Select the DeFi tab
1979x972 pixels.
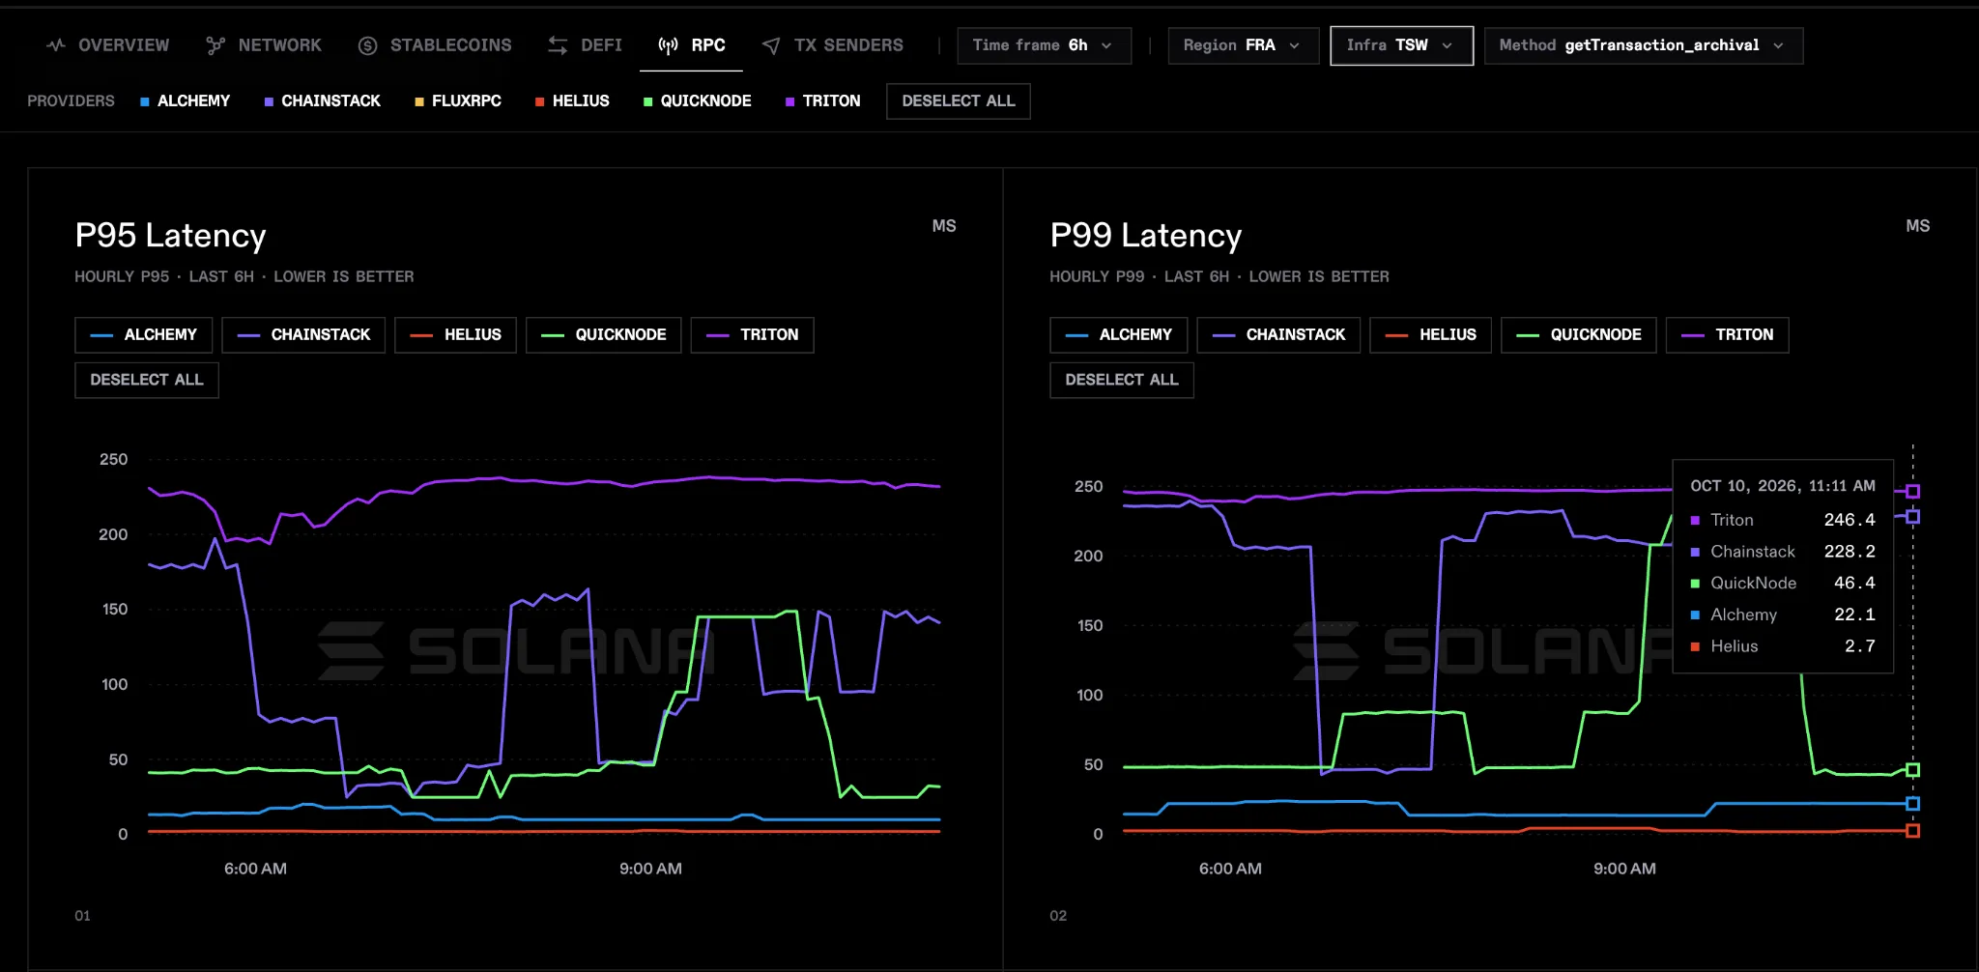click(586, 45)
